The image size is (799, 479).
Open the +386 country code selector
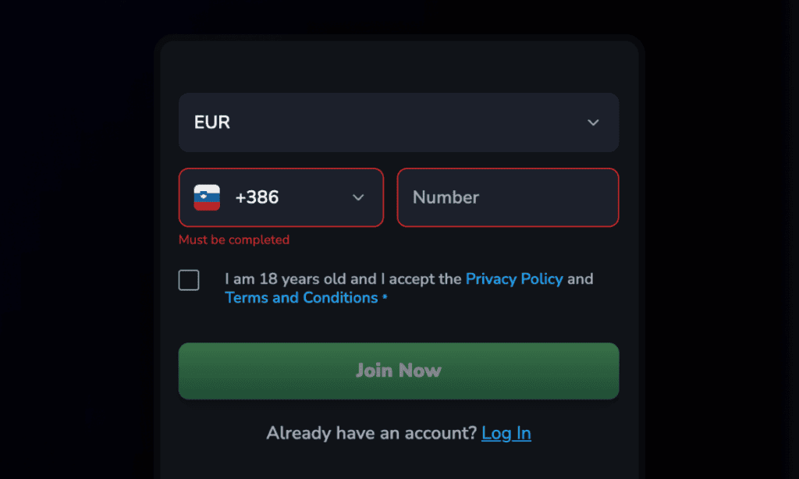(x=281, y=197)
